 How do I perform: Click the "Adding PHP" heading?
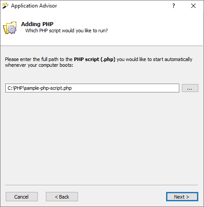[x=37, y=24]
